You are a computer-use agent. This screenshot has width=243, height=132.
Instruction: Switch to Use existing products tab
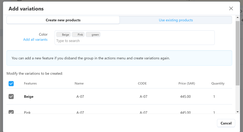[x=176, y=20]
